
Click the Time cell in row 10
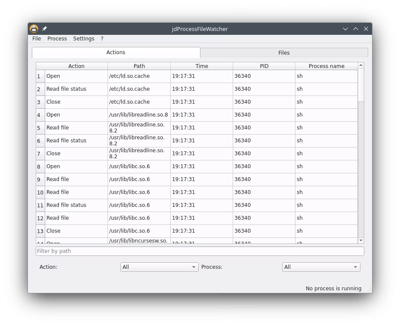click(202, 192)
